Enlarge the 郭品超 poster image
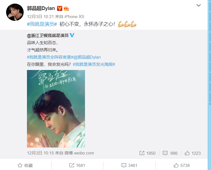This screenshot has width=211, height=170. point(56,109)
